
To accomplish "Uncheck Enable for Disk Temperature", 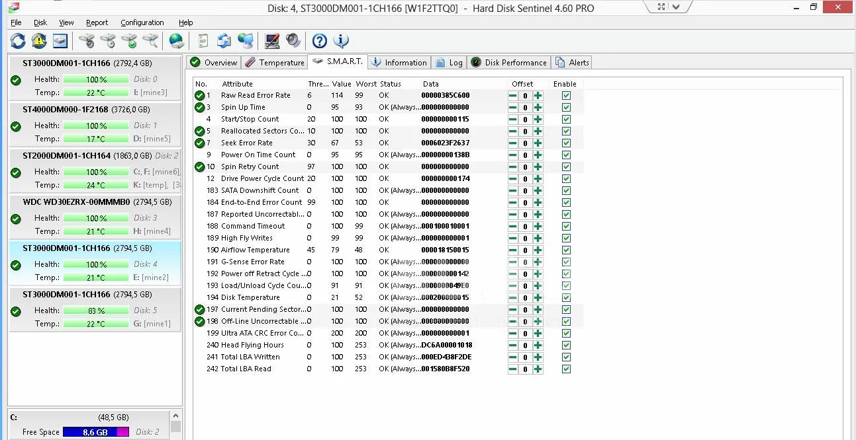I will (566, 298).
